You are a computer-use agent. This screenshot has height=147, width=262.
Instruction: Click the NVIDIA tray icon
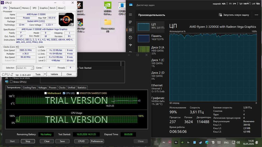coord(182,143)
